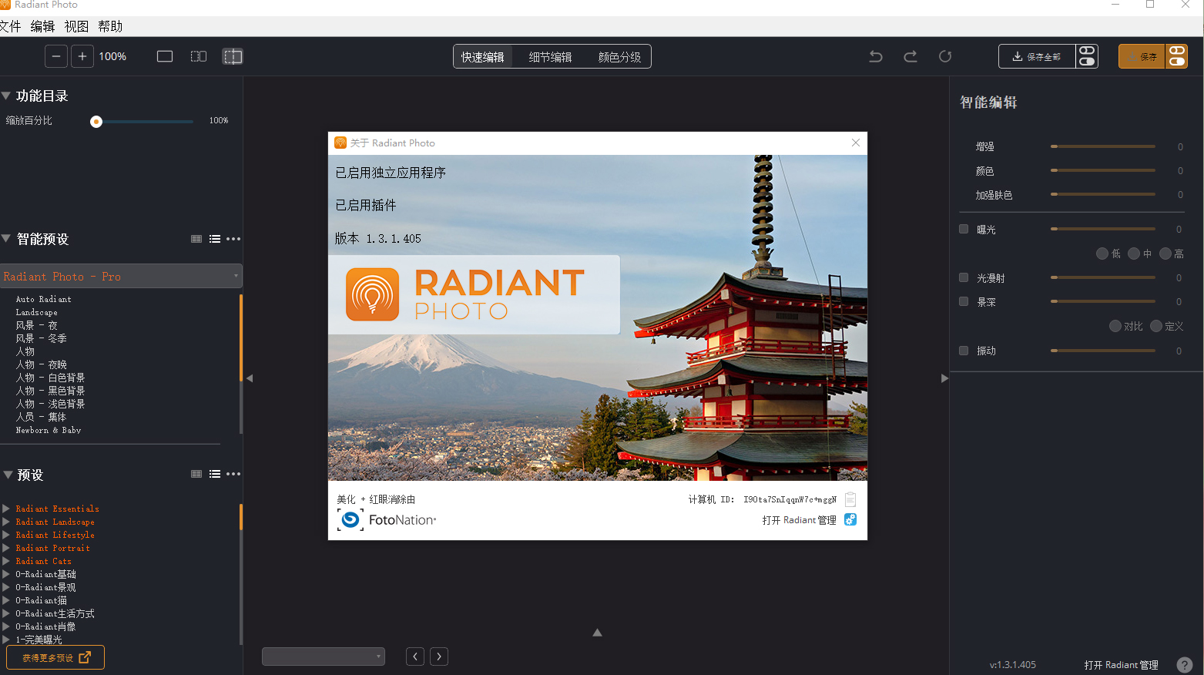1204x675 pixels.
Task: Open save options icon next to 保存
Action: tap(1177, 56)
